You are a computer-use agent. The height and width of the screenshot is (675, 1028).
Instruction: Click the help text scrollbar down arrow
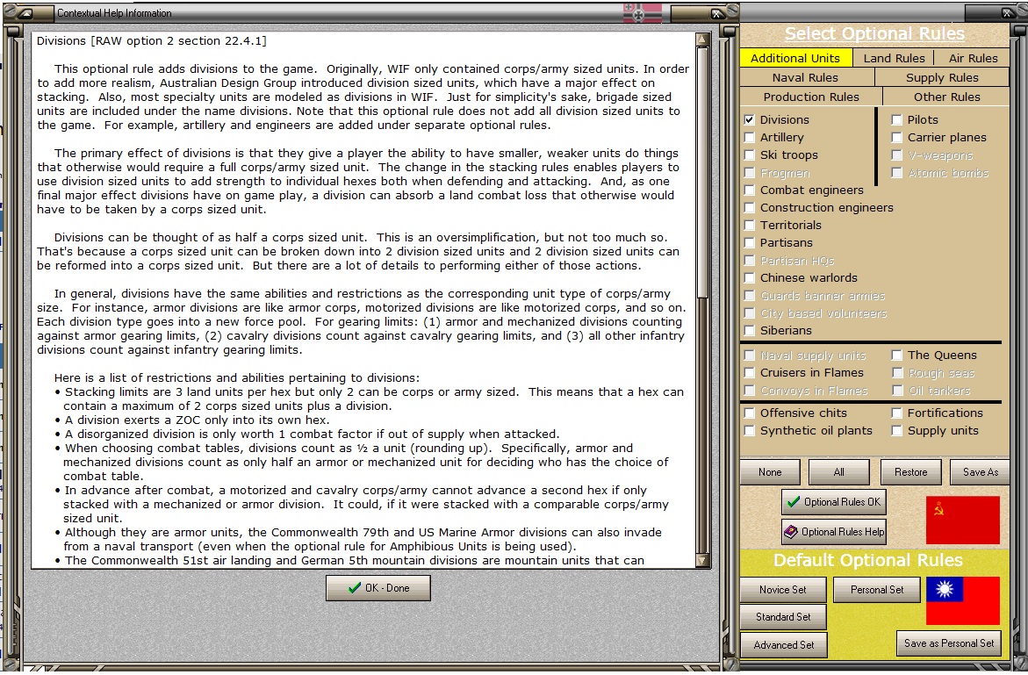coord(702,561)
